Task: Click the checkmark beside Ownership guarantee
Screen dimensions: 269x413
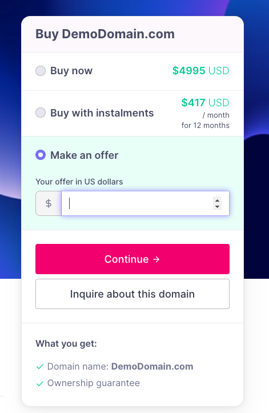Action: 40,383
